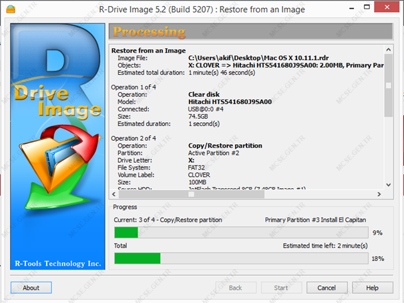Click the drive letter 'X:' value
Screen dimensions: 404x303
click(191, 160)
